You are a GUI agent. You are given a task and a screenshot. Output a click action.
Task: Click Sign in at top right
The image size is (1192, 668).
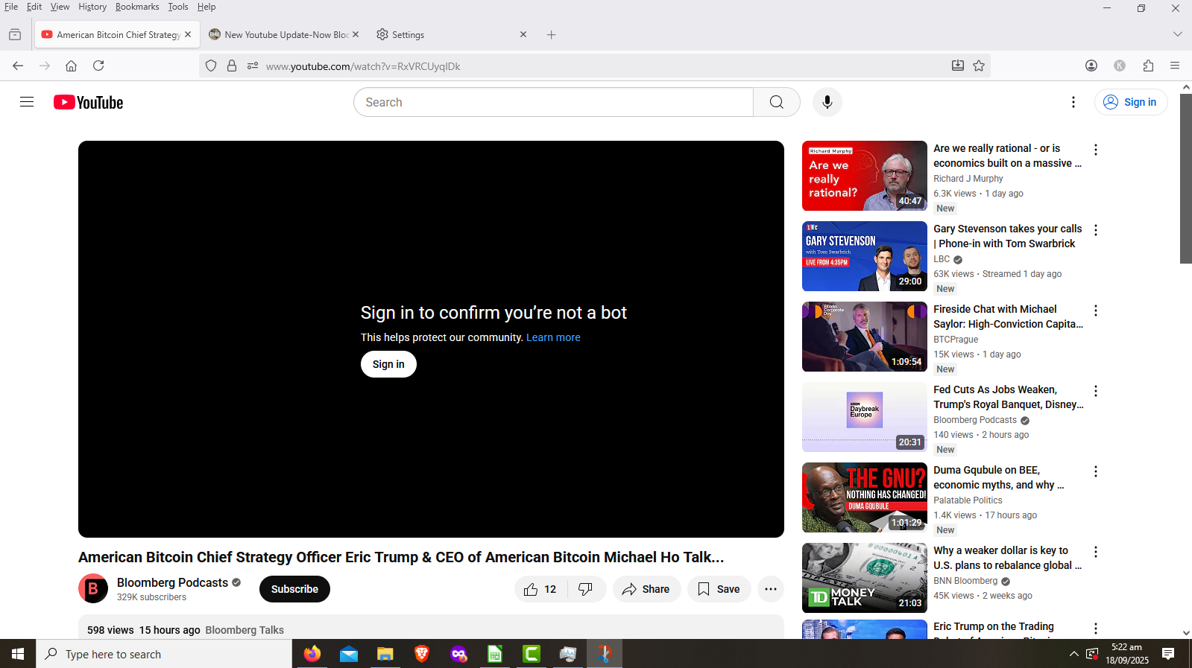[1131, 102]
